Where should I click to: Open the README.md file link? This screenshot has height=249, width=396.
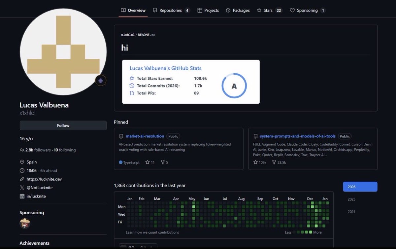point(146,35)
